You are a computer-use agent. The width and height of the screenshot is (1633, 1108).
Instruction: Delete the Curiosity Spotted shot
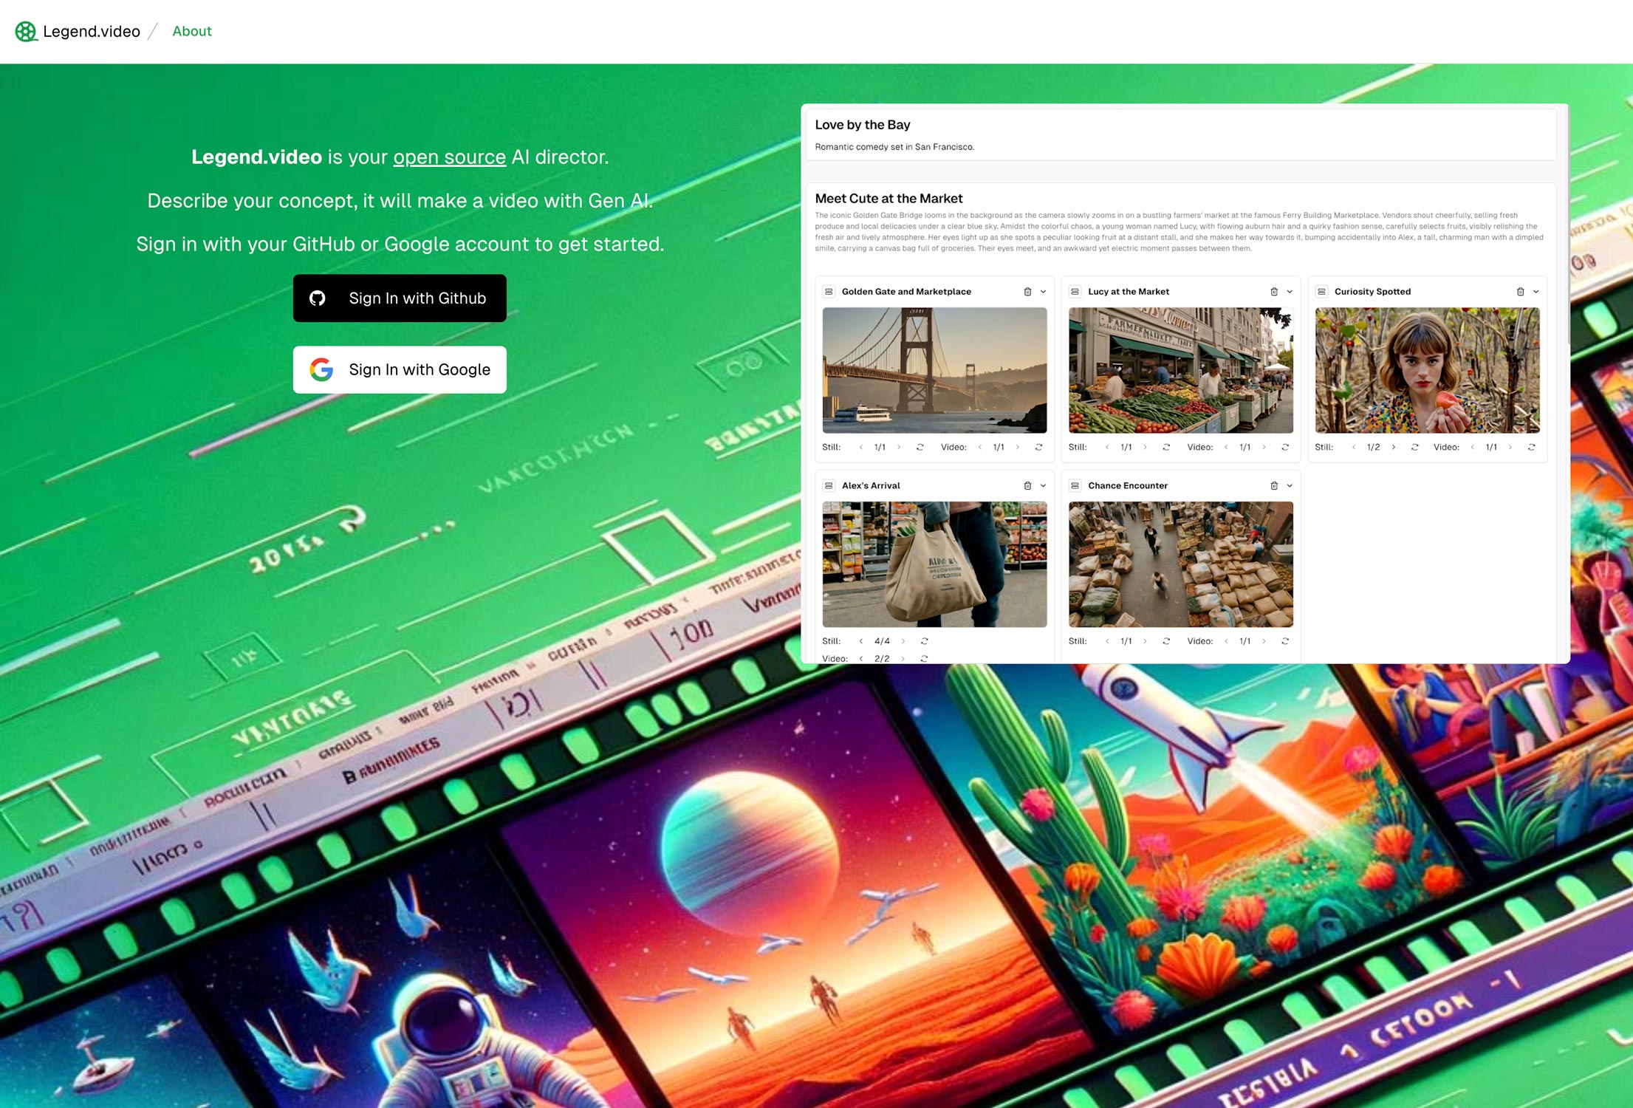(x=1520, y=292)
